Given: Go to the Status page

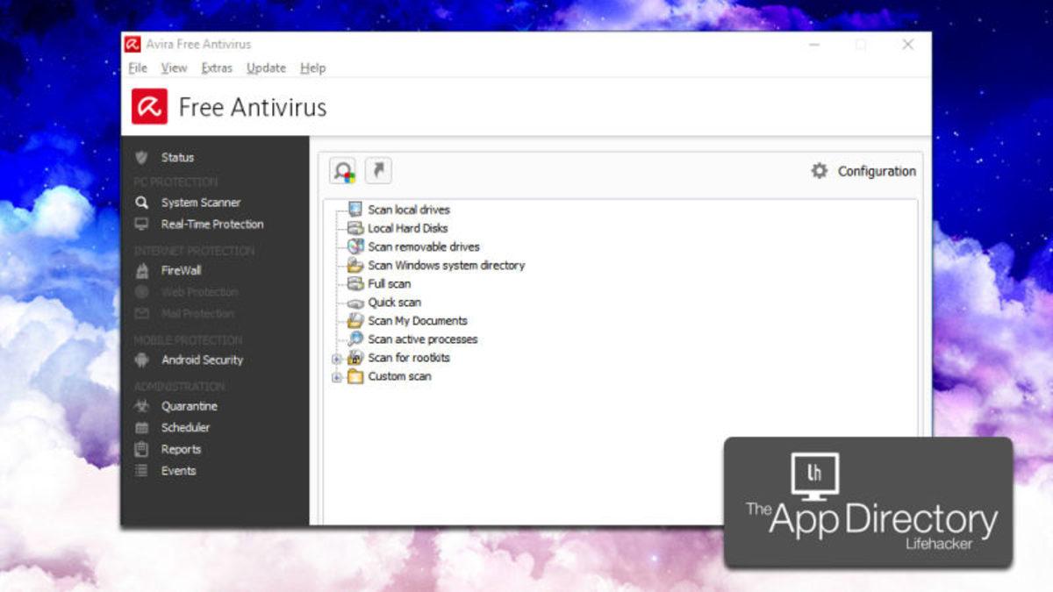Looking at the screenshot, I should pyautogui.click(x=177, y=158).
